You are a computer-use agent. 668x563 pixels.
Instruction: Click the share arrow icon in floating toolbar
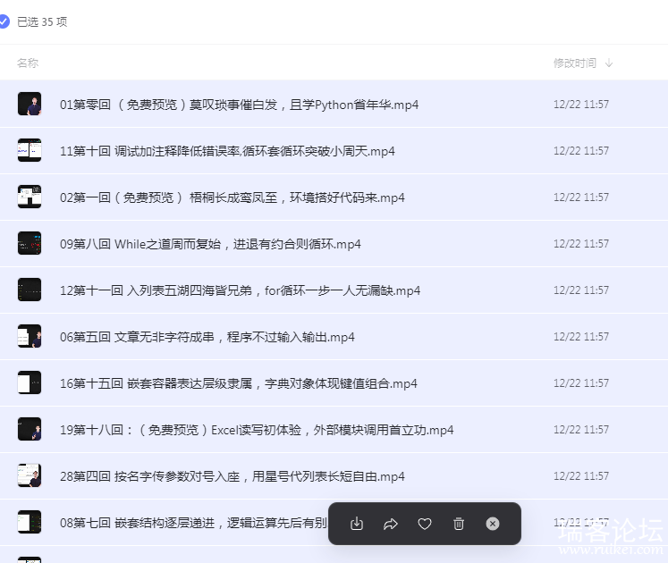390,524
